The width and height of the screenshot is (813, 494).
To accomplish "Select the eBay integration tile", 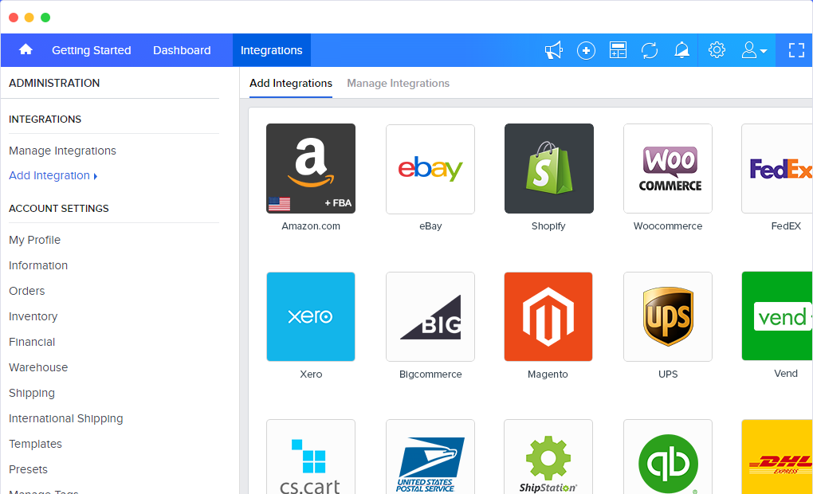I will tap(430, 169).
